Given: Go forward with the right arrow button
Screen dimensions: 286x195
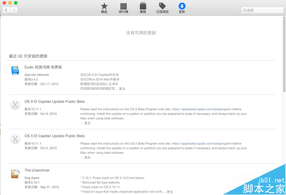Looking at the screenshot, I should click(x=14, y=10).
